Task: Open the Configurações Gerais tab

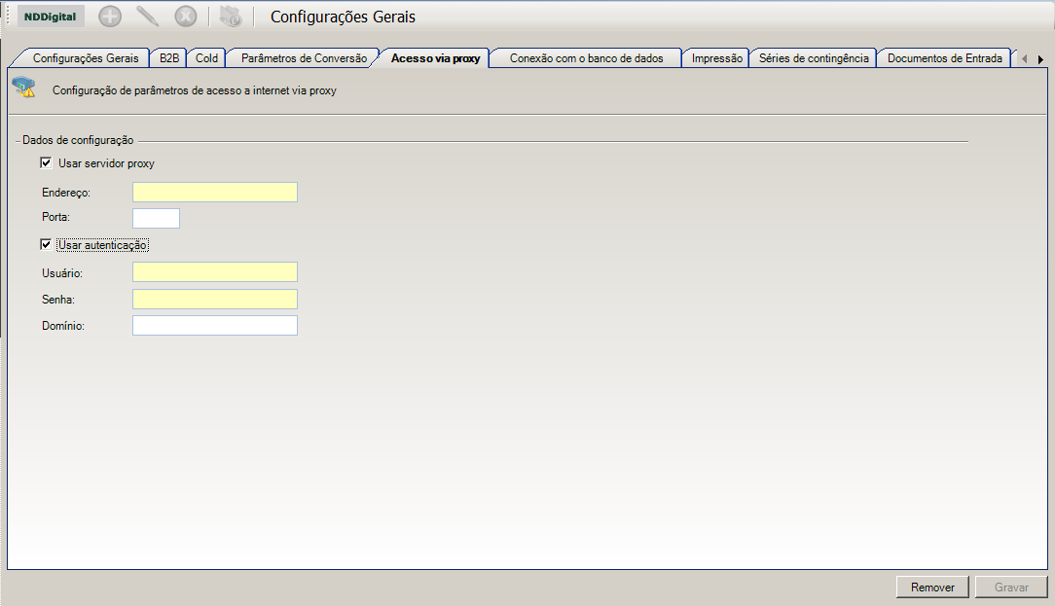Action: click(86, 58)
